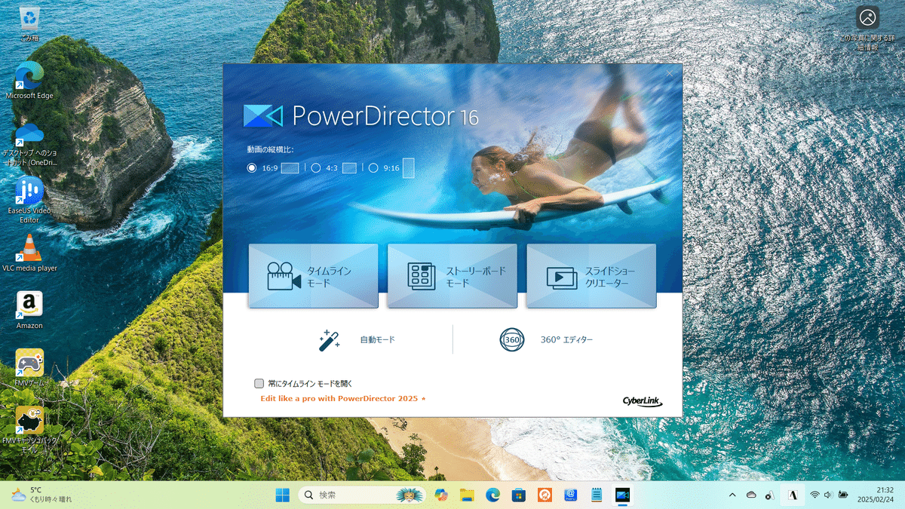Open the Windows Start menu

click(282, 495)
